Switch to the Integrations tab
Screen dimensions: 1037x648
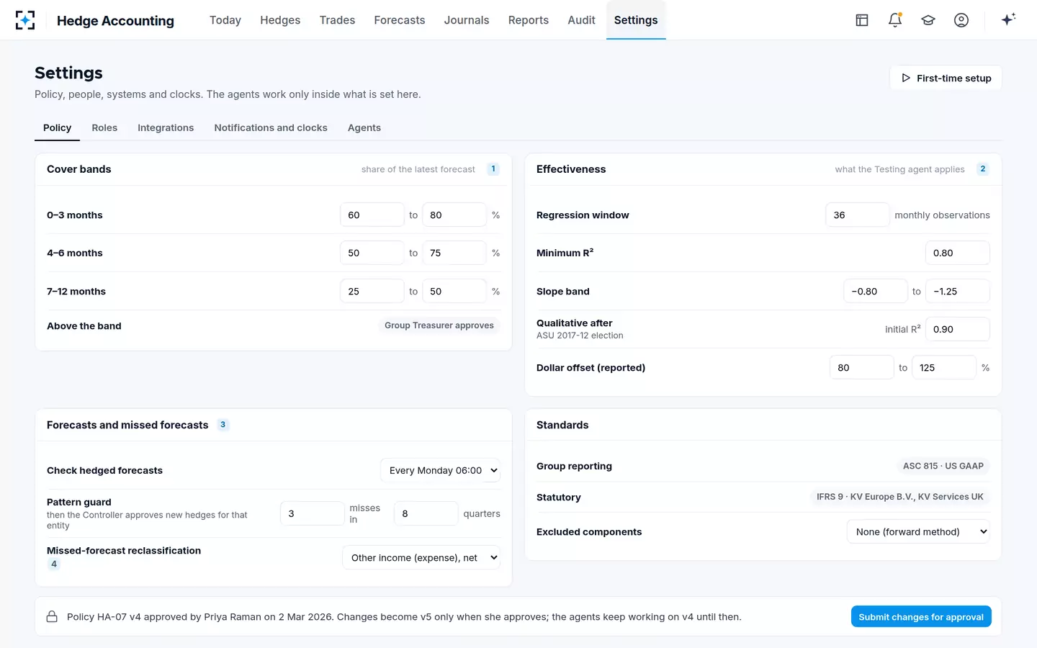point(166,127)
